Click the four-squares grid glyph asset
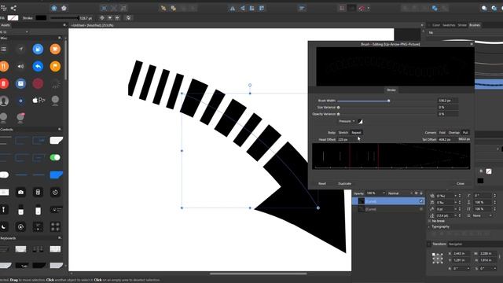 (x=55, y=227)
